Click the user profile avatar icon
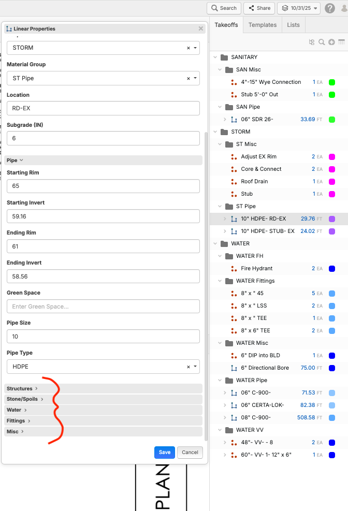The width and height of the screenshot is (348, 511). click(344, 8)
